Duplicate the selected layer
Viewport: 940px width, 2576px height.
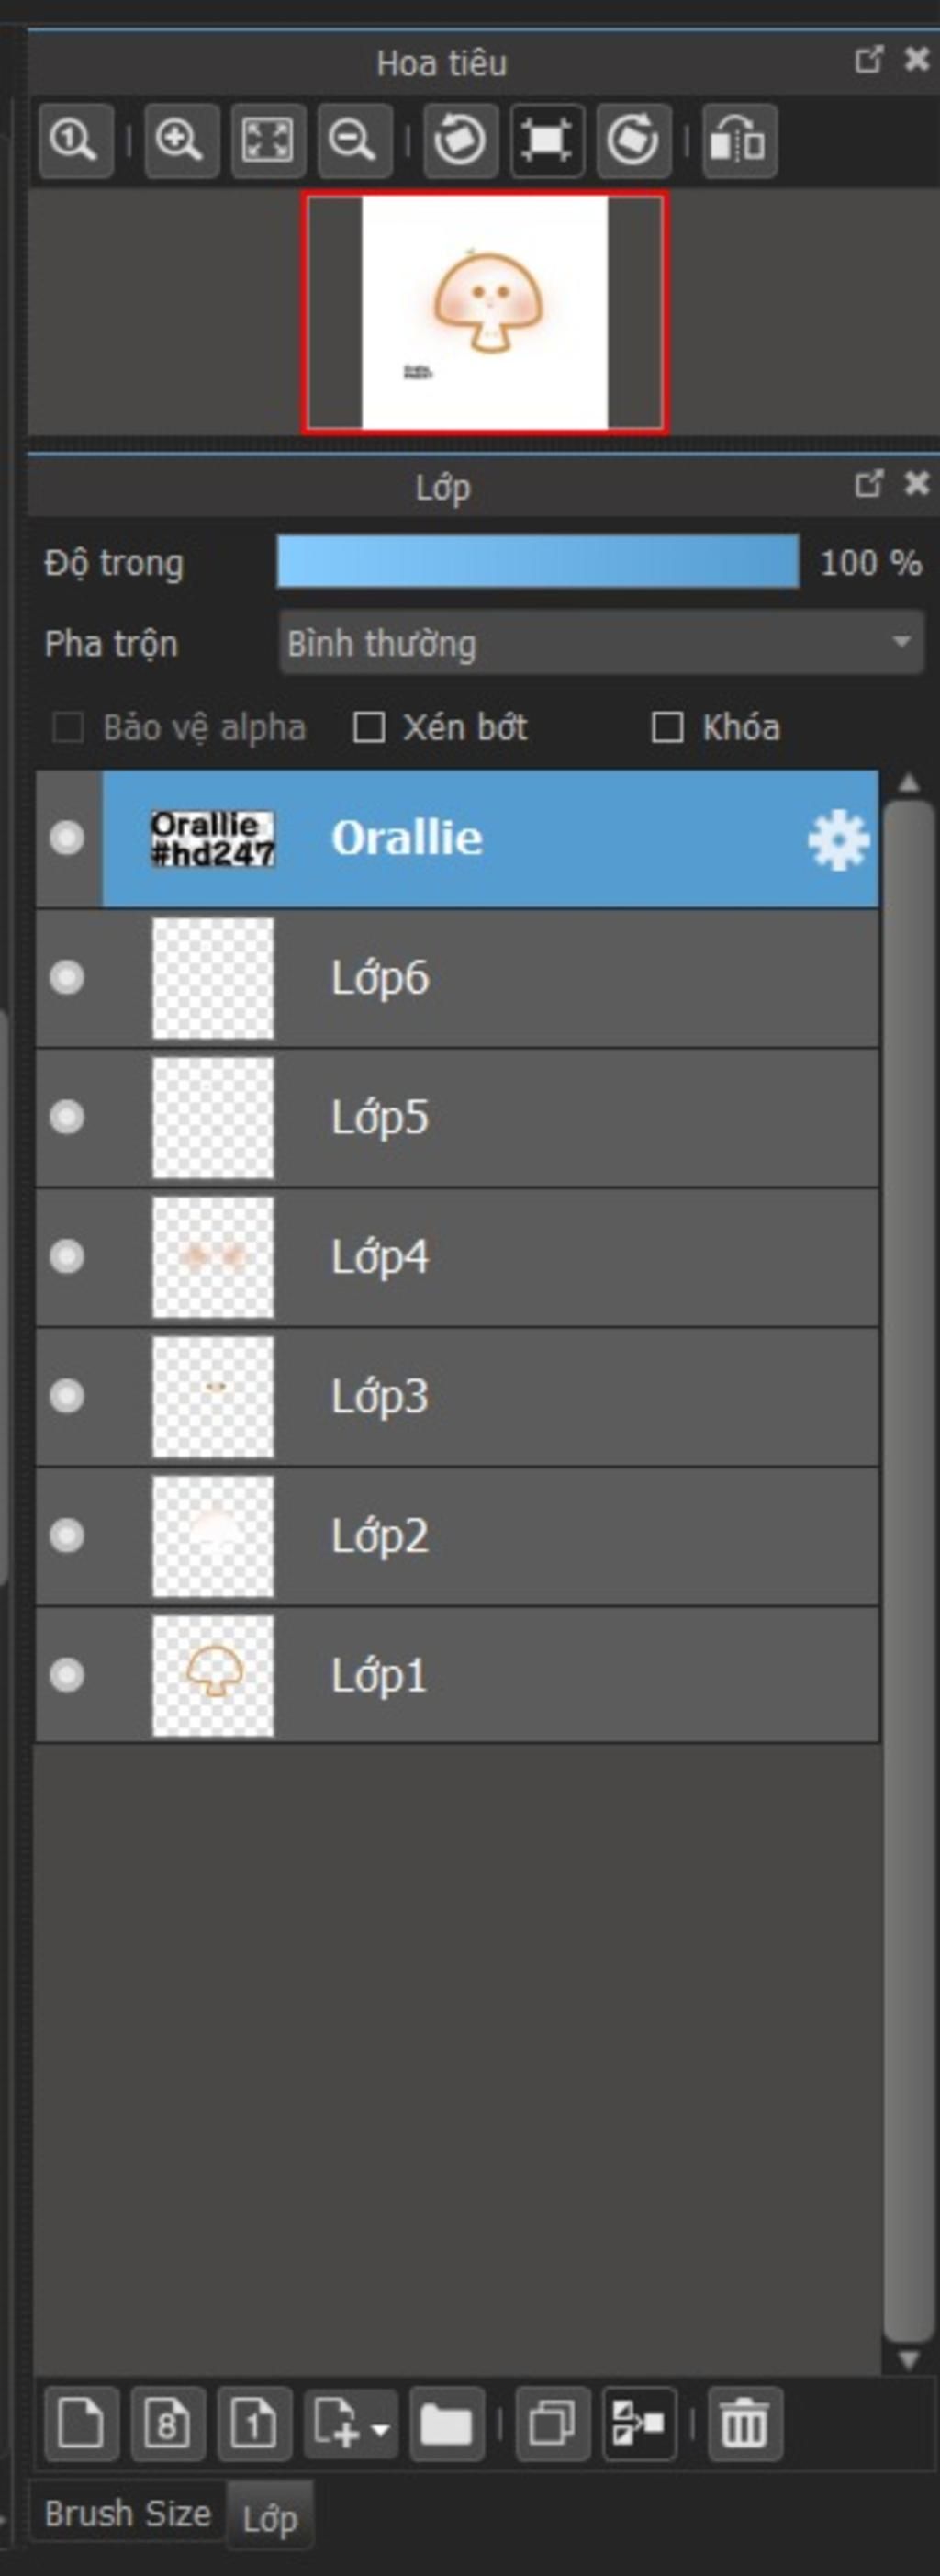552,2423
